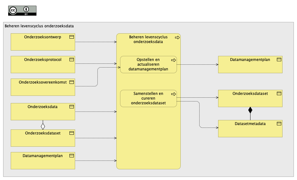Click the filled composition diamond below Onderzoeksdataset

(x=250, y=110)
